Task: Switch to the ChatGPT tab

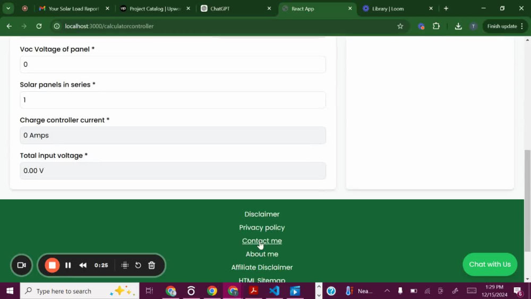Action: click(x=236, y=8)
